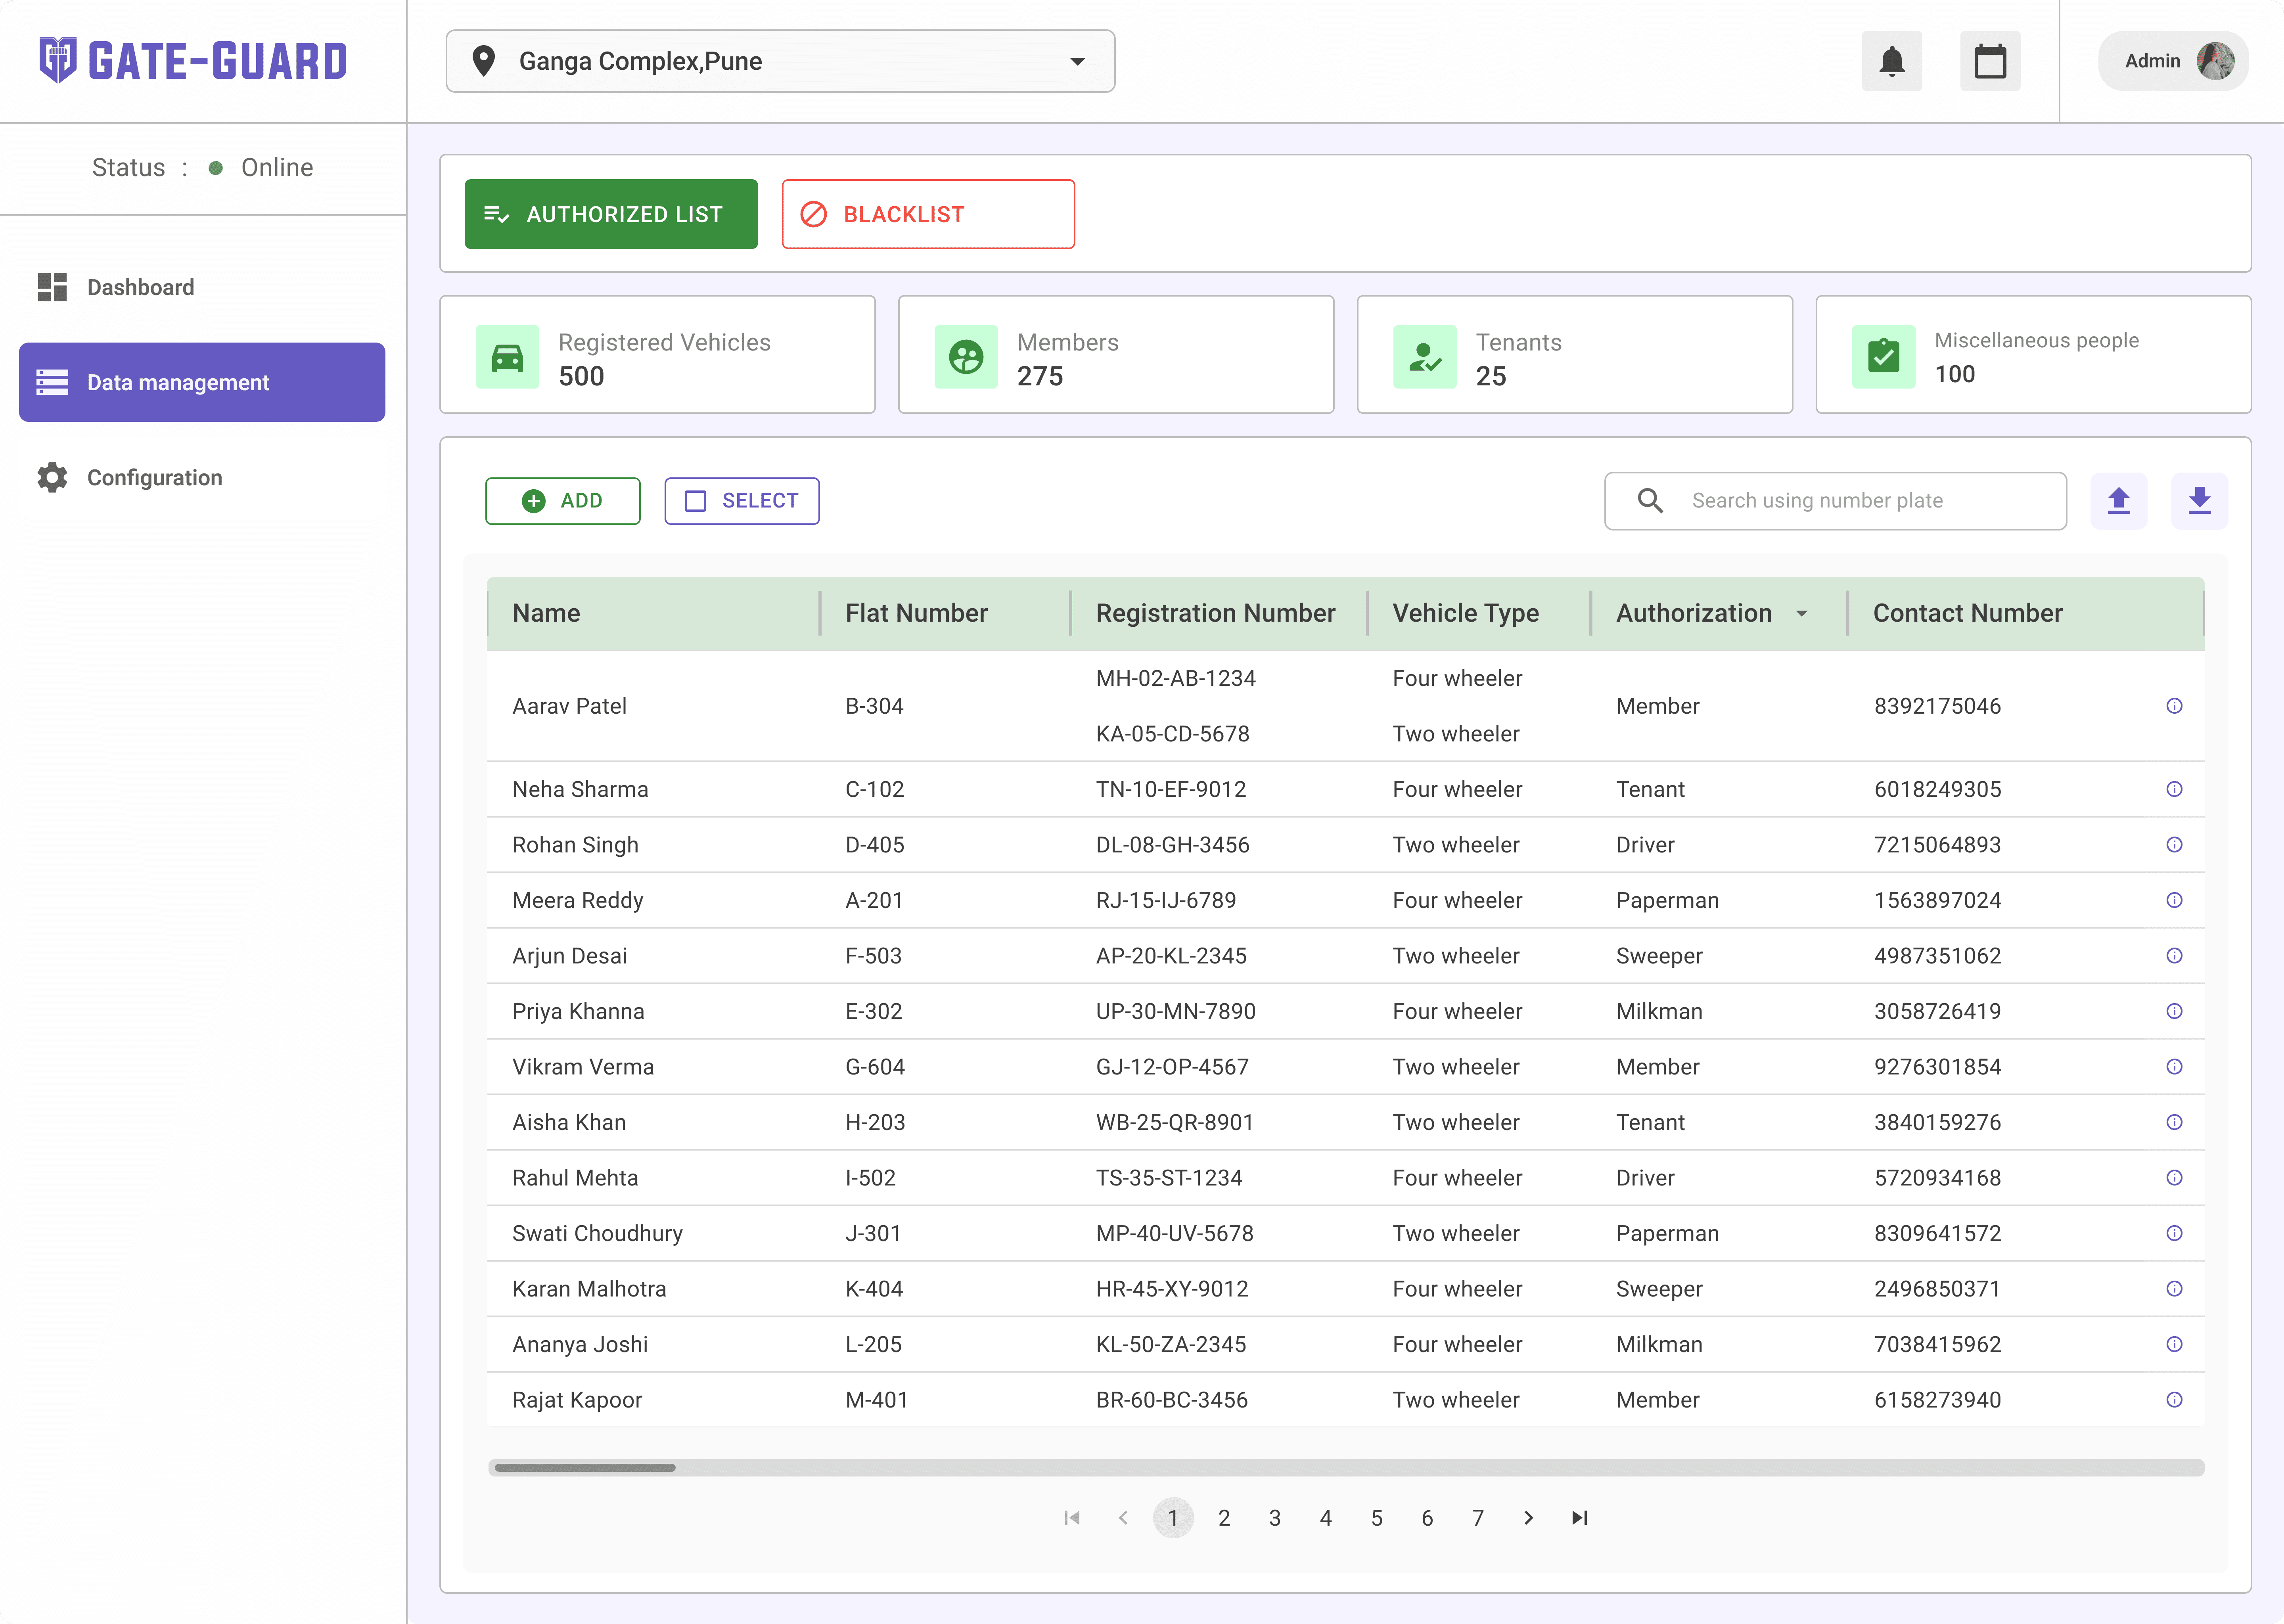The width and height of the screenshot is (2284, 1624).
Task: Jump to the last page
Action: [1580, 1518]
